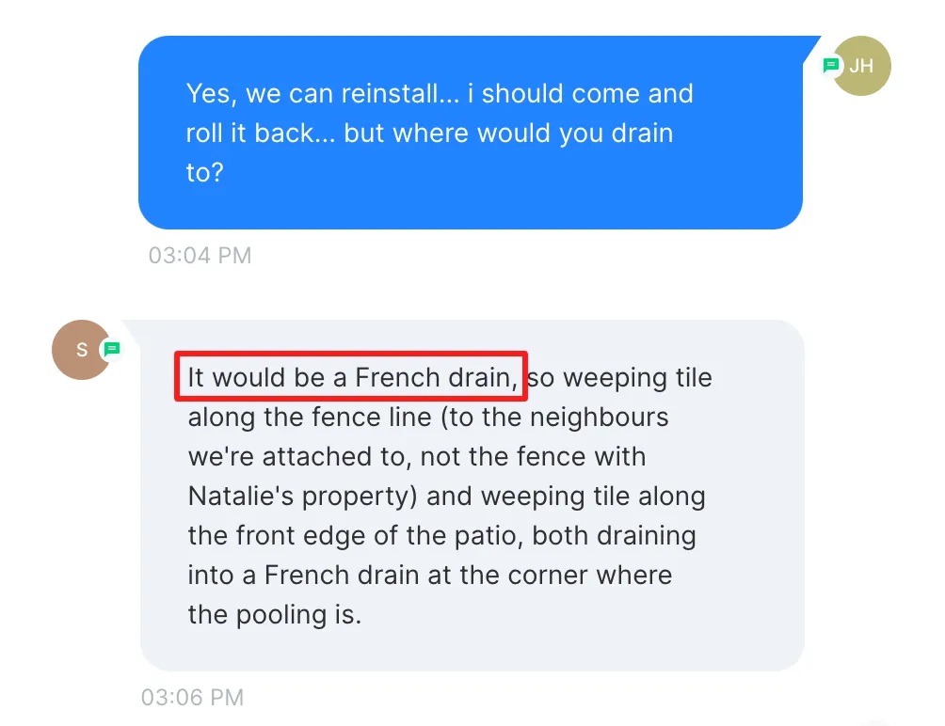Select the blue outgoing message bubble
This screenshot has height=726, width=945.
click(x=471, y=133)
